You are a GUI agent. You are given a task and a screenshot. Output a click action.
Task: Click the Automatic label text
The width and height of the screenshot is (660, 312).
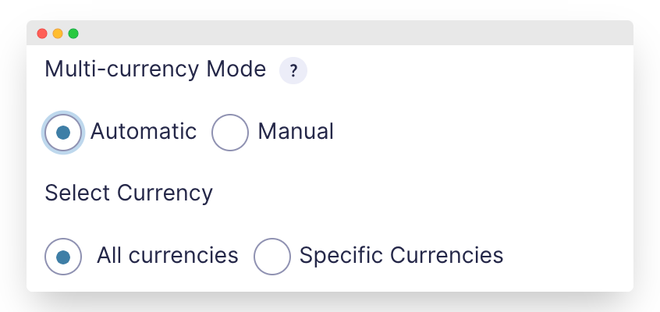144,132
